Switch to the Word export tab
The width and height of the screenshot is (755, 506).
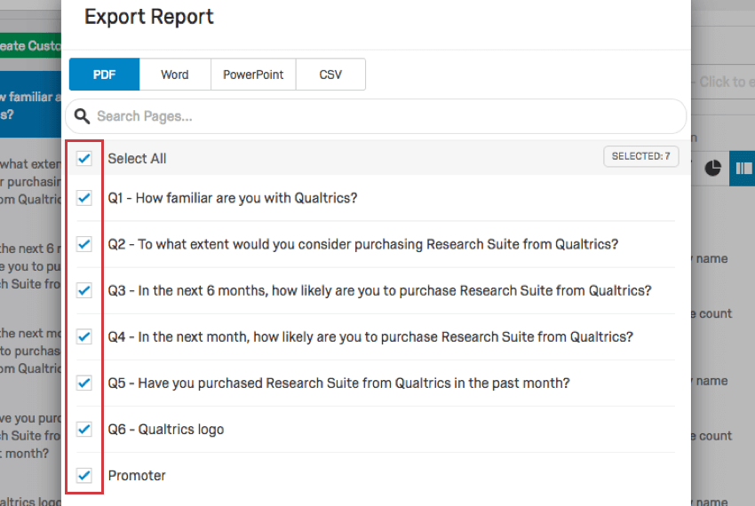point(175,75)
